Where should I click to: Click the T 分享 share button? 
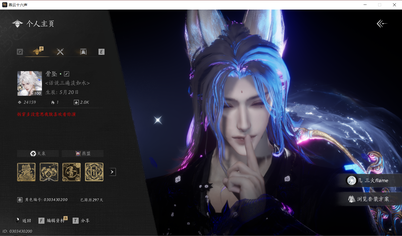pos(81,221)
